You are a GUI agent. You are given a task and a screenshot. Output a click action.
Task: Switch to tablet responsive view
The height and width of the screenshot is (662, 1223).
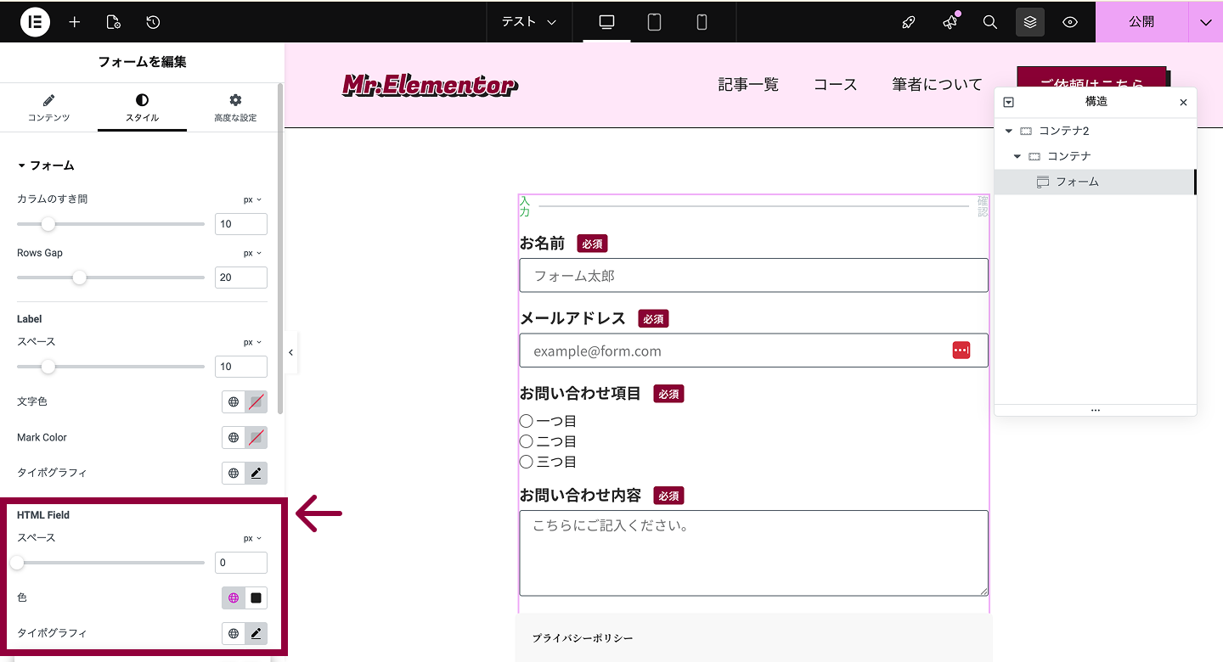click(654, 22)
